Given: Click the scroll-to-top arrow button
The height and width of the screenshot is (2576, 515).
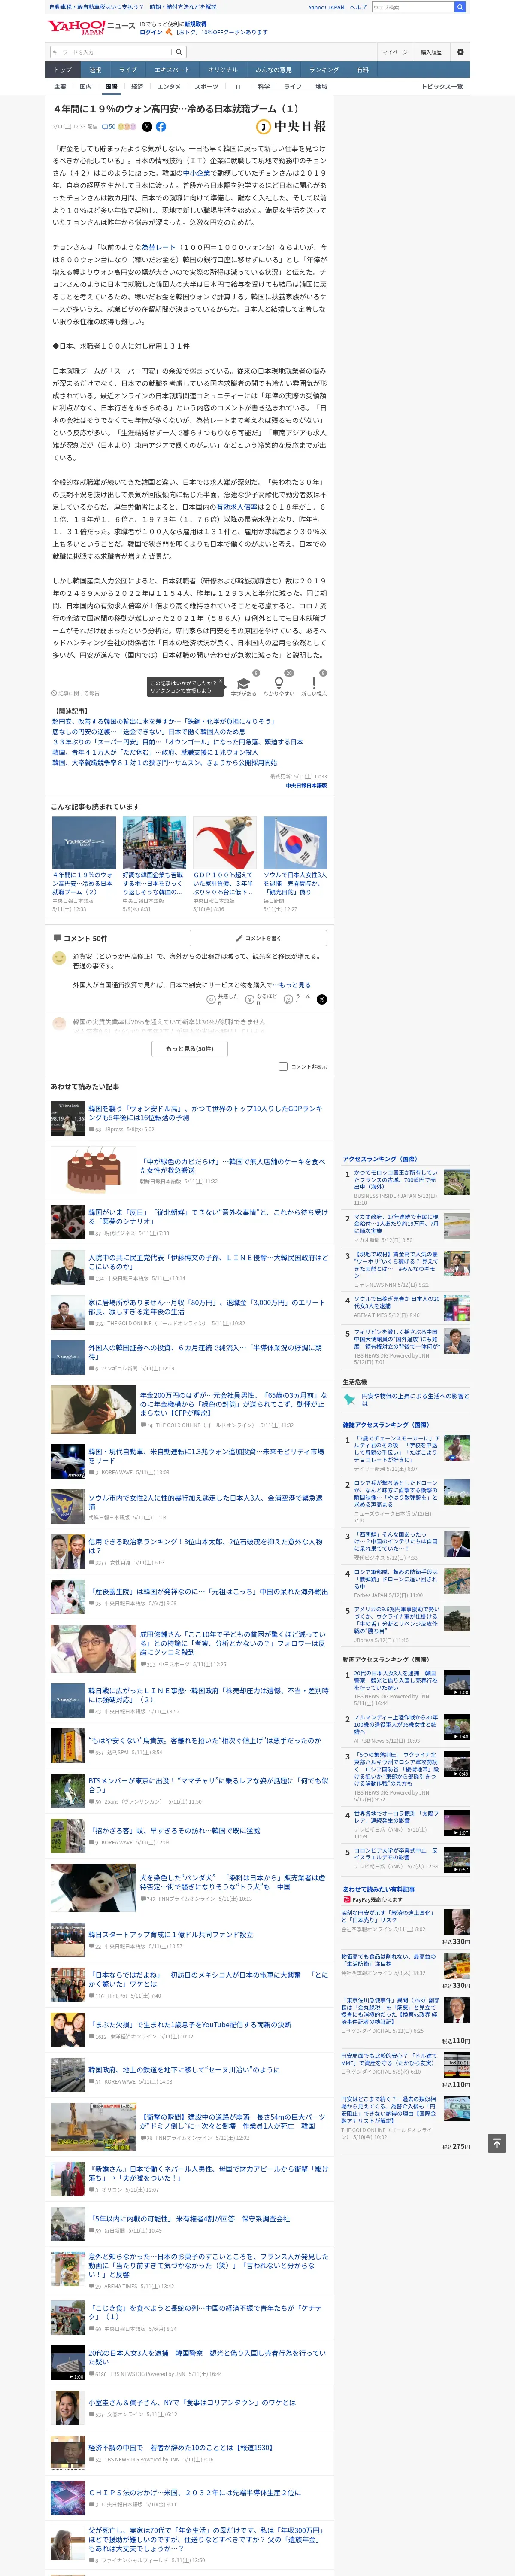Looking at the screenshot, I should pyautogui.click(x=497, y=2143).
